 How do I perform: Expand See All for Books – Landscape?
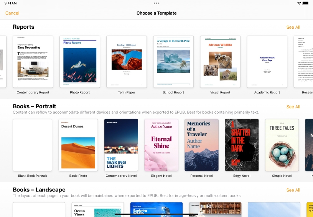coord(293,190)
